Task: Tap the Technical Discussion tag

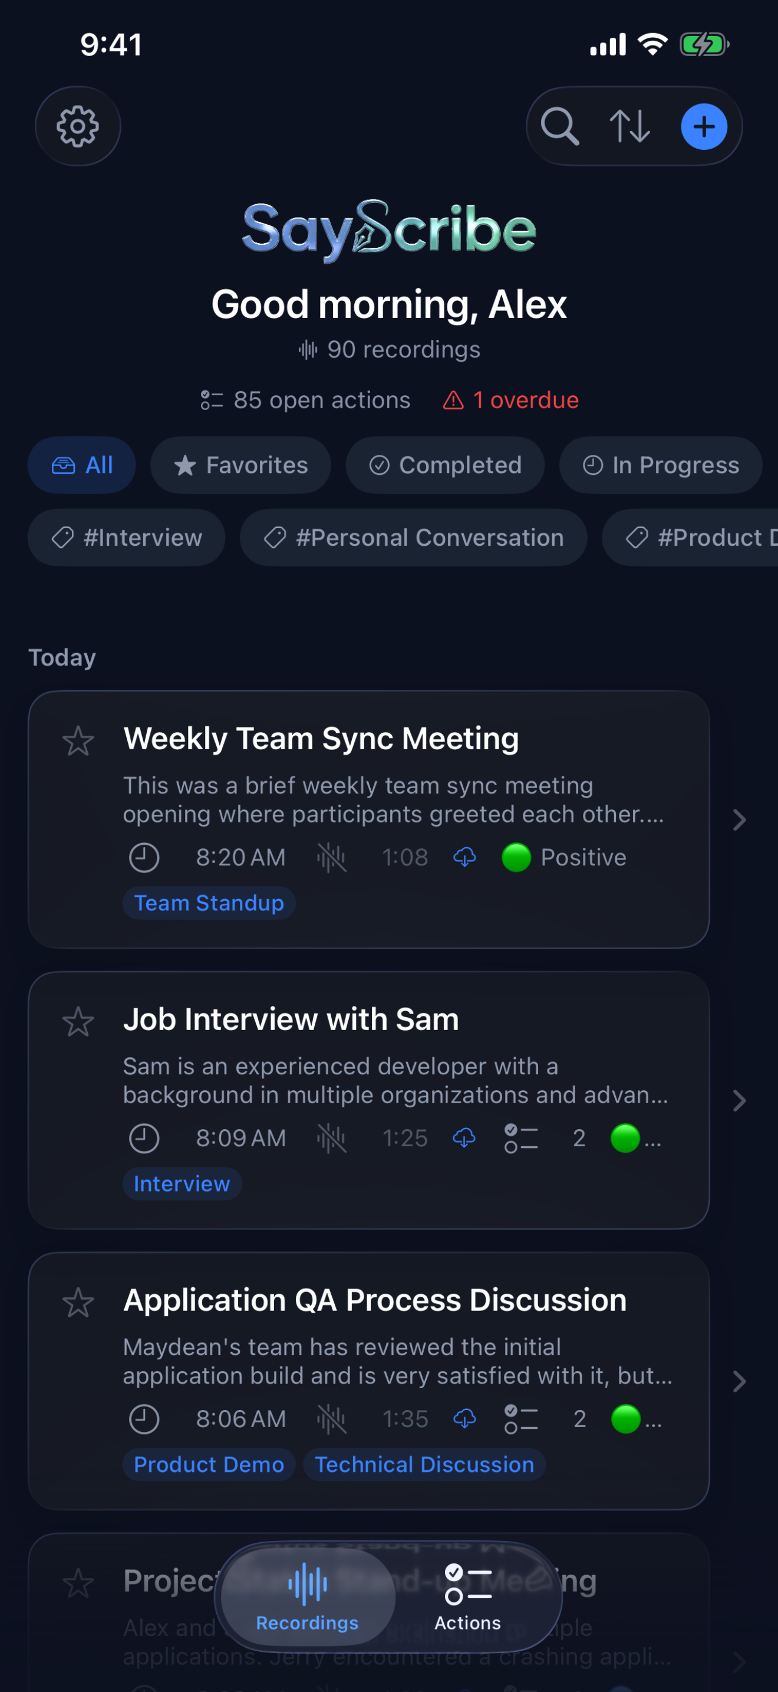Action: pos(424,1465)
